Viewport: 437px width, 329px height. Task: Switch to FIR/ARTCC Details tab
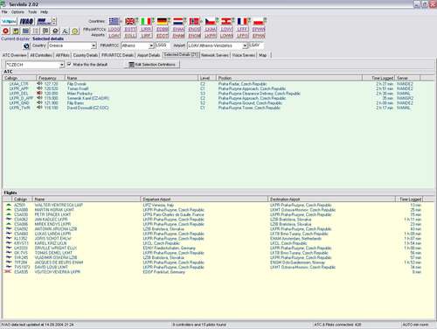[117, 55]
